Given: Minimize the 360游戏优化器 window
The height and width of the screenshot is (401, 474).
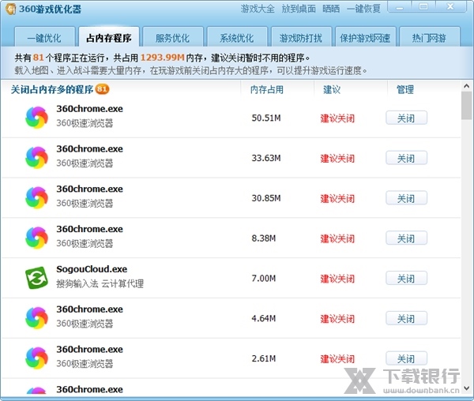Looking at the screenshot, I should tap(400, 7).
